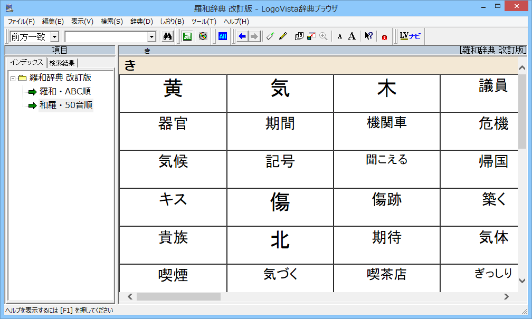Open the search history dropdown arrow
This screenshot has width=532, height=319.
[152, 37]
